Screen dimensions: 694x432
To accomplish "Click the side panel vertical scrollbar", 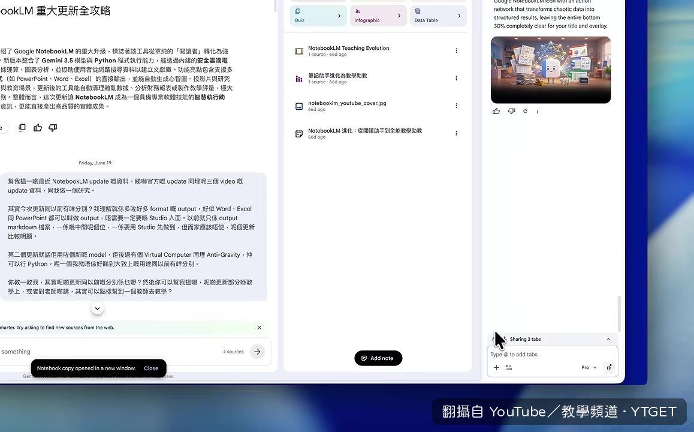I will [x=619, y=314].
